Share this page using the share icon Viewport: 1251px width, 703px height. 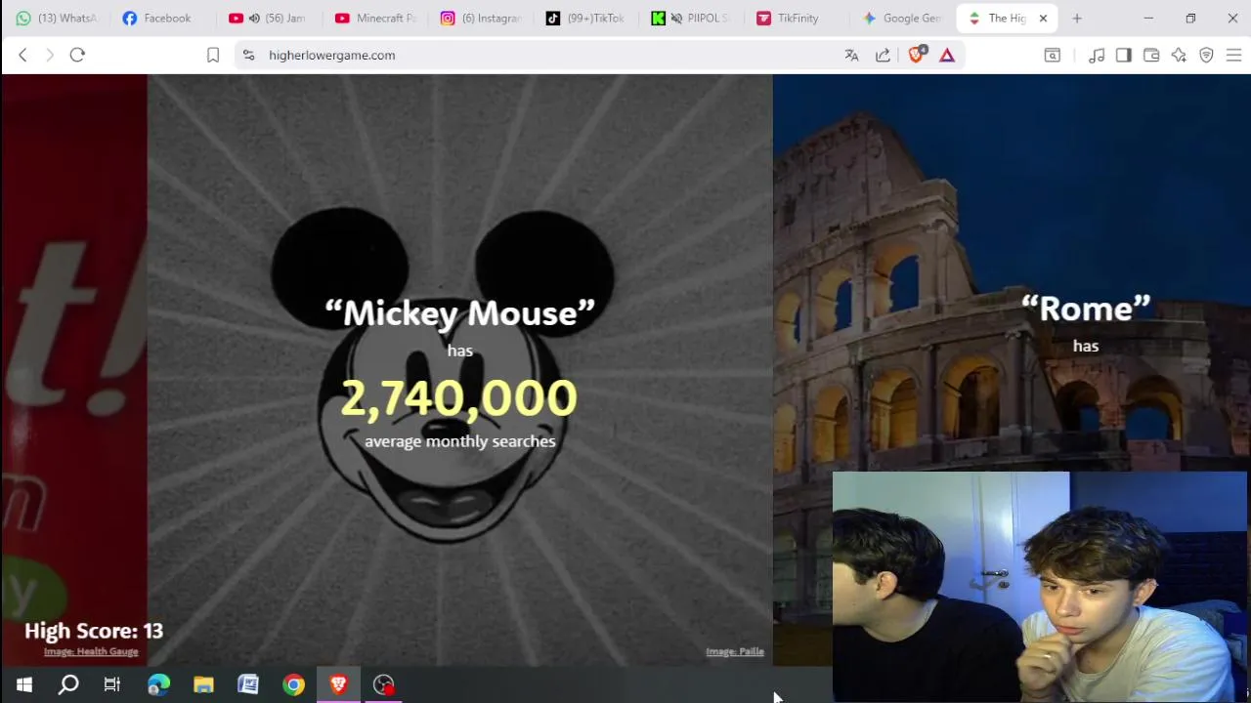click(883, 56)
